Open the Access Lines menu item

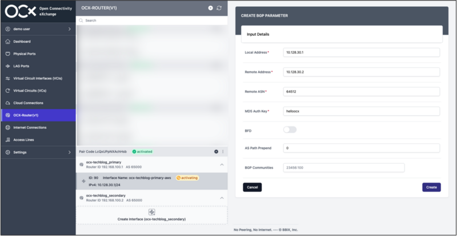click(x=38, y=140)
